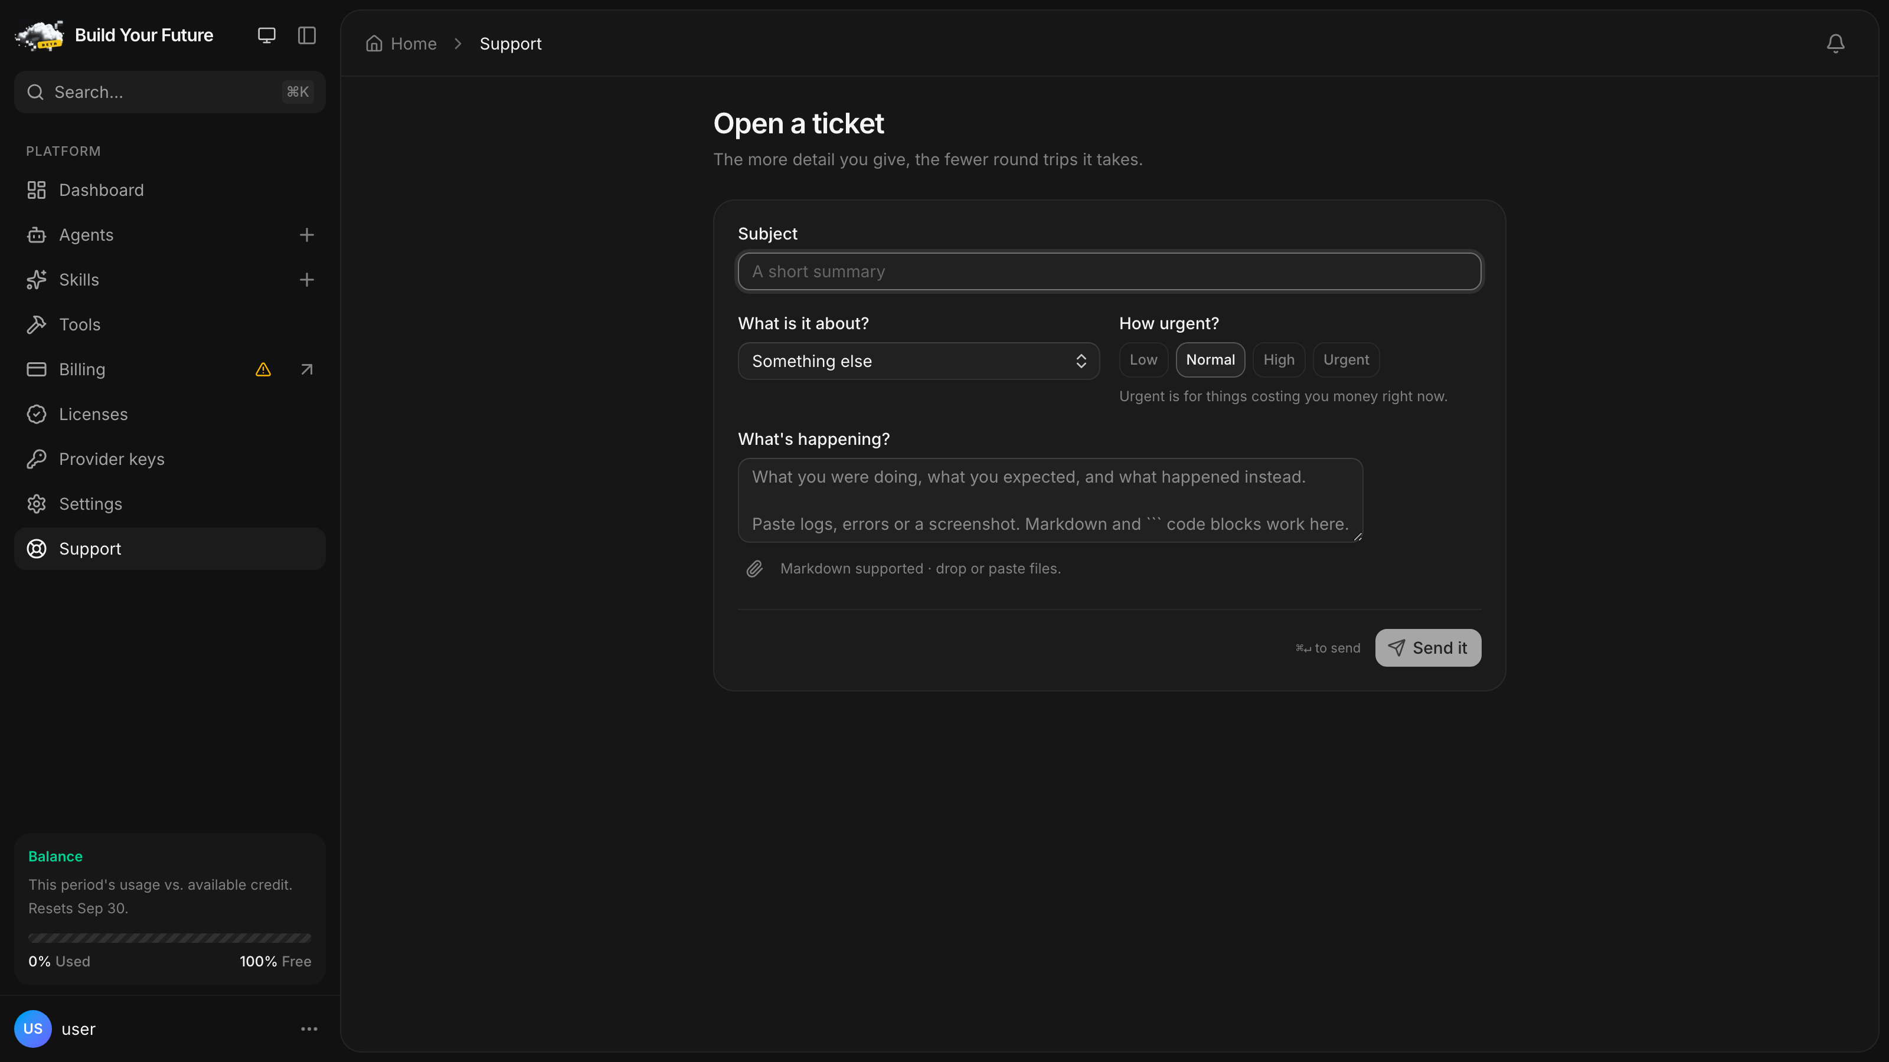Open Settings in sidebar
1889x1062 pixels.
tap(169, 504)
